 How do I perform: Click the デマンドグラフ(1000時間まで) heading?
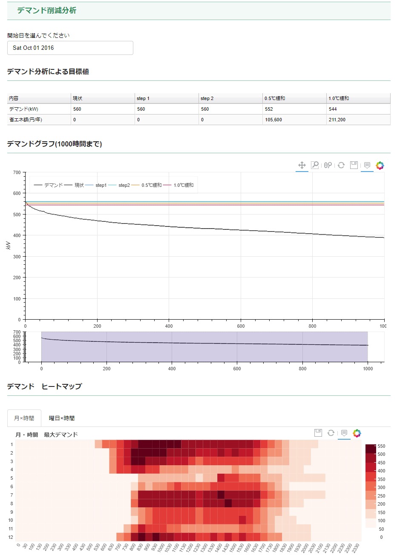coord(55,144)
